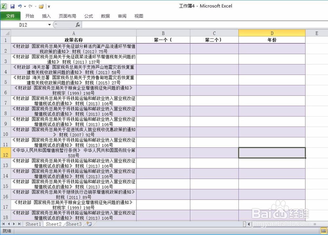Open the Name Box dropdown arrow
The height and width of the screenshot is (235, 328).
point(49,24)
